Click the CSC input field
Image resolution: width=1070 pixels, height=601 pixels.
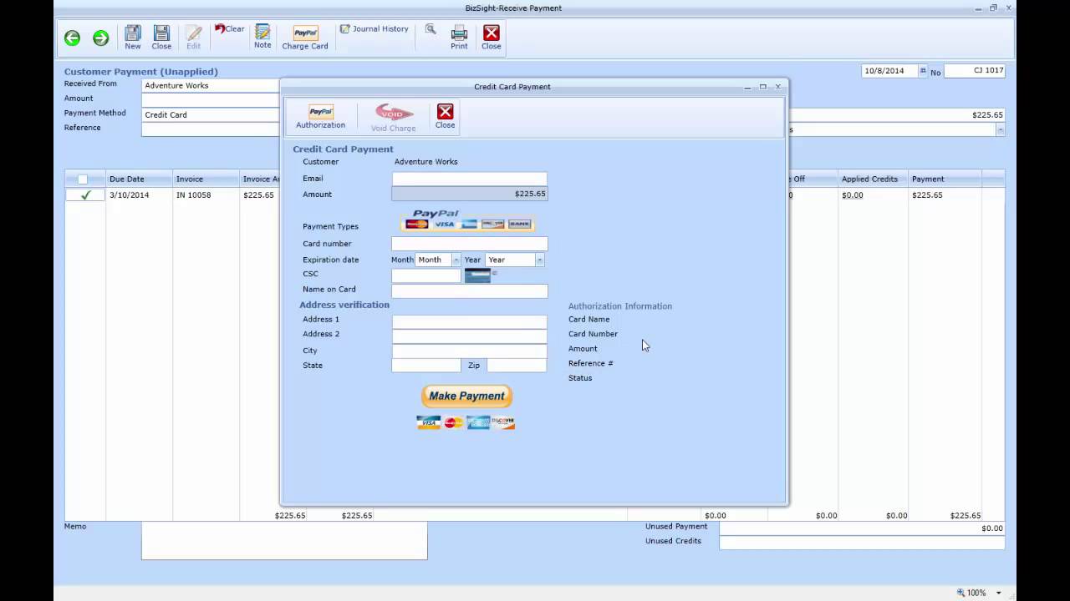pyautogui.click(x=426, y=275)
